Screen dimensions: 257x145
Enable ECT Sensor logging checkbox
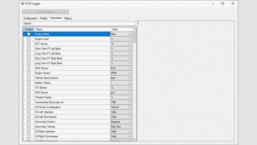pos(29,44)
